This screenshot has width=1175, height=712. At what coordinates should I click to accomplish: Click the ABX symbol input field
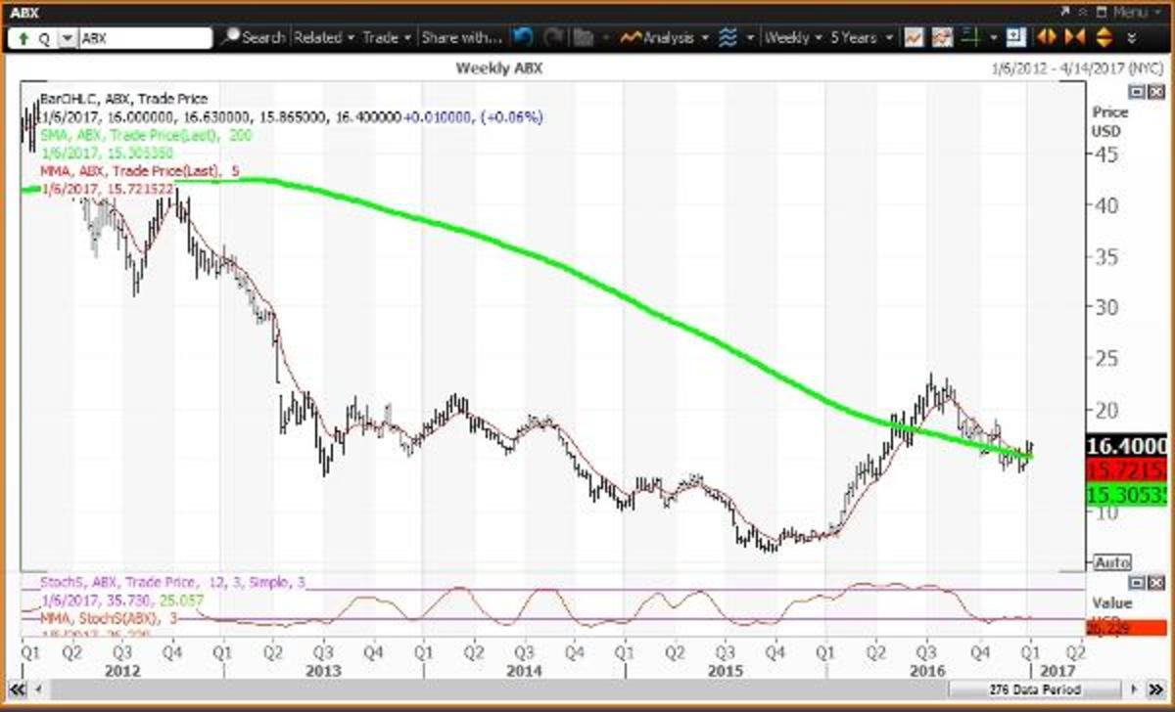point(145,38)
